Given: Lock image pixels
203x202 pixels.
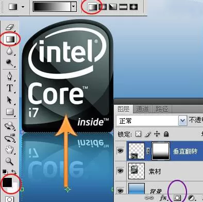Looking at the screenshot, I should pyautogui.click(x=148, y=134).
